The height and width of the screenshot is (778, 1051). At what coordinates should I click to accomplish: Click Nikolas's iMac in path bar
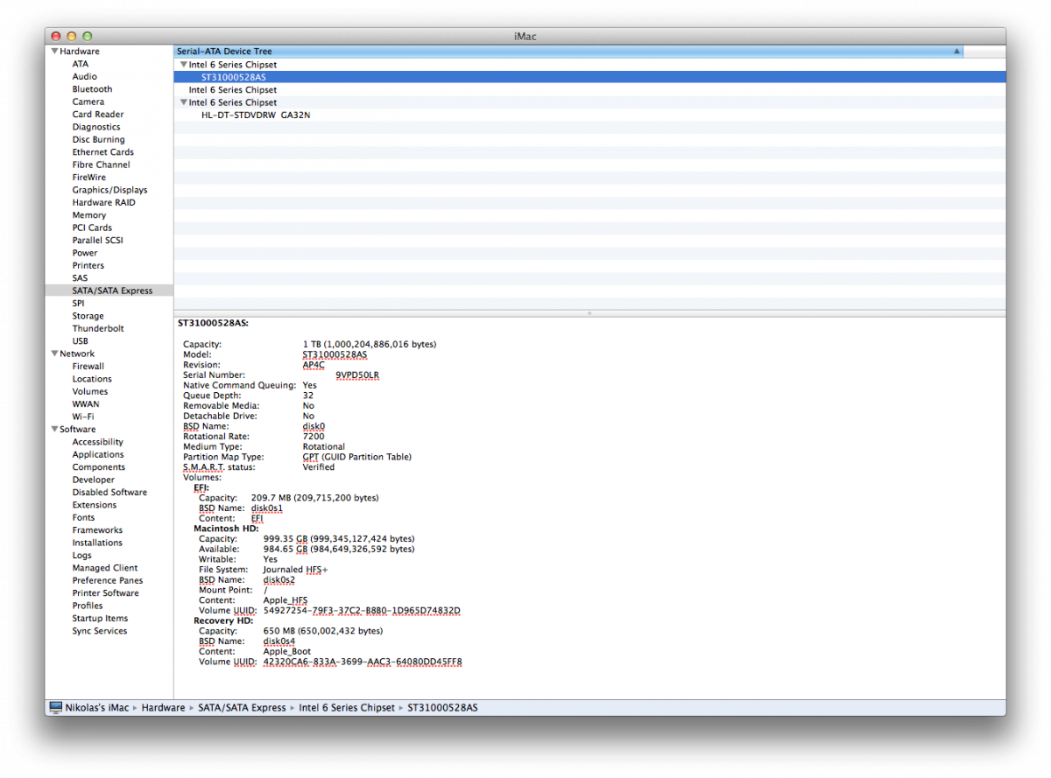tap(97, 708)
